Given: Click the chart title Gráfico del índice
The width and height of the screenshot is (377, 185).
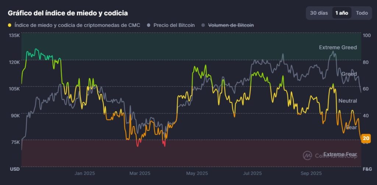Looking at the screenshot, I should (68, 13).
